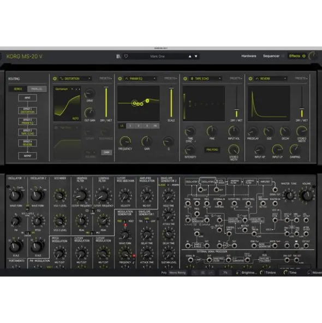The height and width of the screenshot is (323, 322).
Task: Toggle Reverb effect power button
Action: click(x=251, y=79)
